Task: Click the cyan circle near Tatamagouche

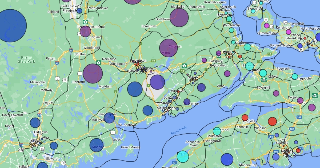Action: [295, 77]
